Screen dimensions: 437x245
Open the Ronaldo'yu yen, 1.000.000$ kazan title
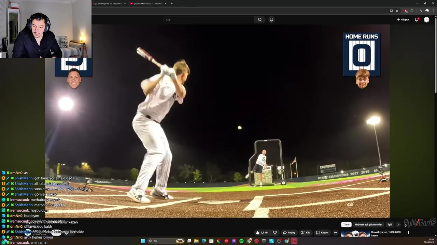tap(386, 234)
